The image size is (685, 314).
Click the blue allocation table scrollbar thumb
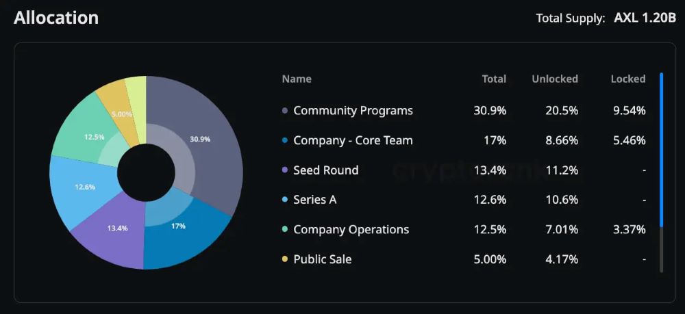point(661,149)
